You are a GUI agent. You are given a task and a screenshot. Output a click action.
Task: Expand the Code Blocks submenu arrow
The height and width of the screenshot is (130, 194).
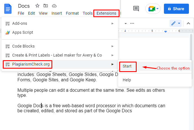click(112, 46)
